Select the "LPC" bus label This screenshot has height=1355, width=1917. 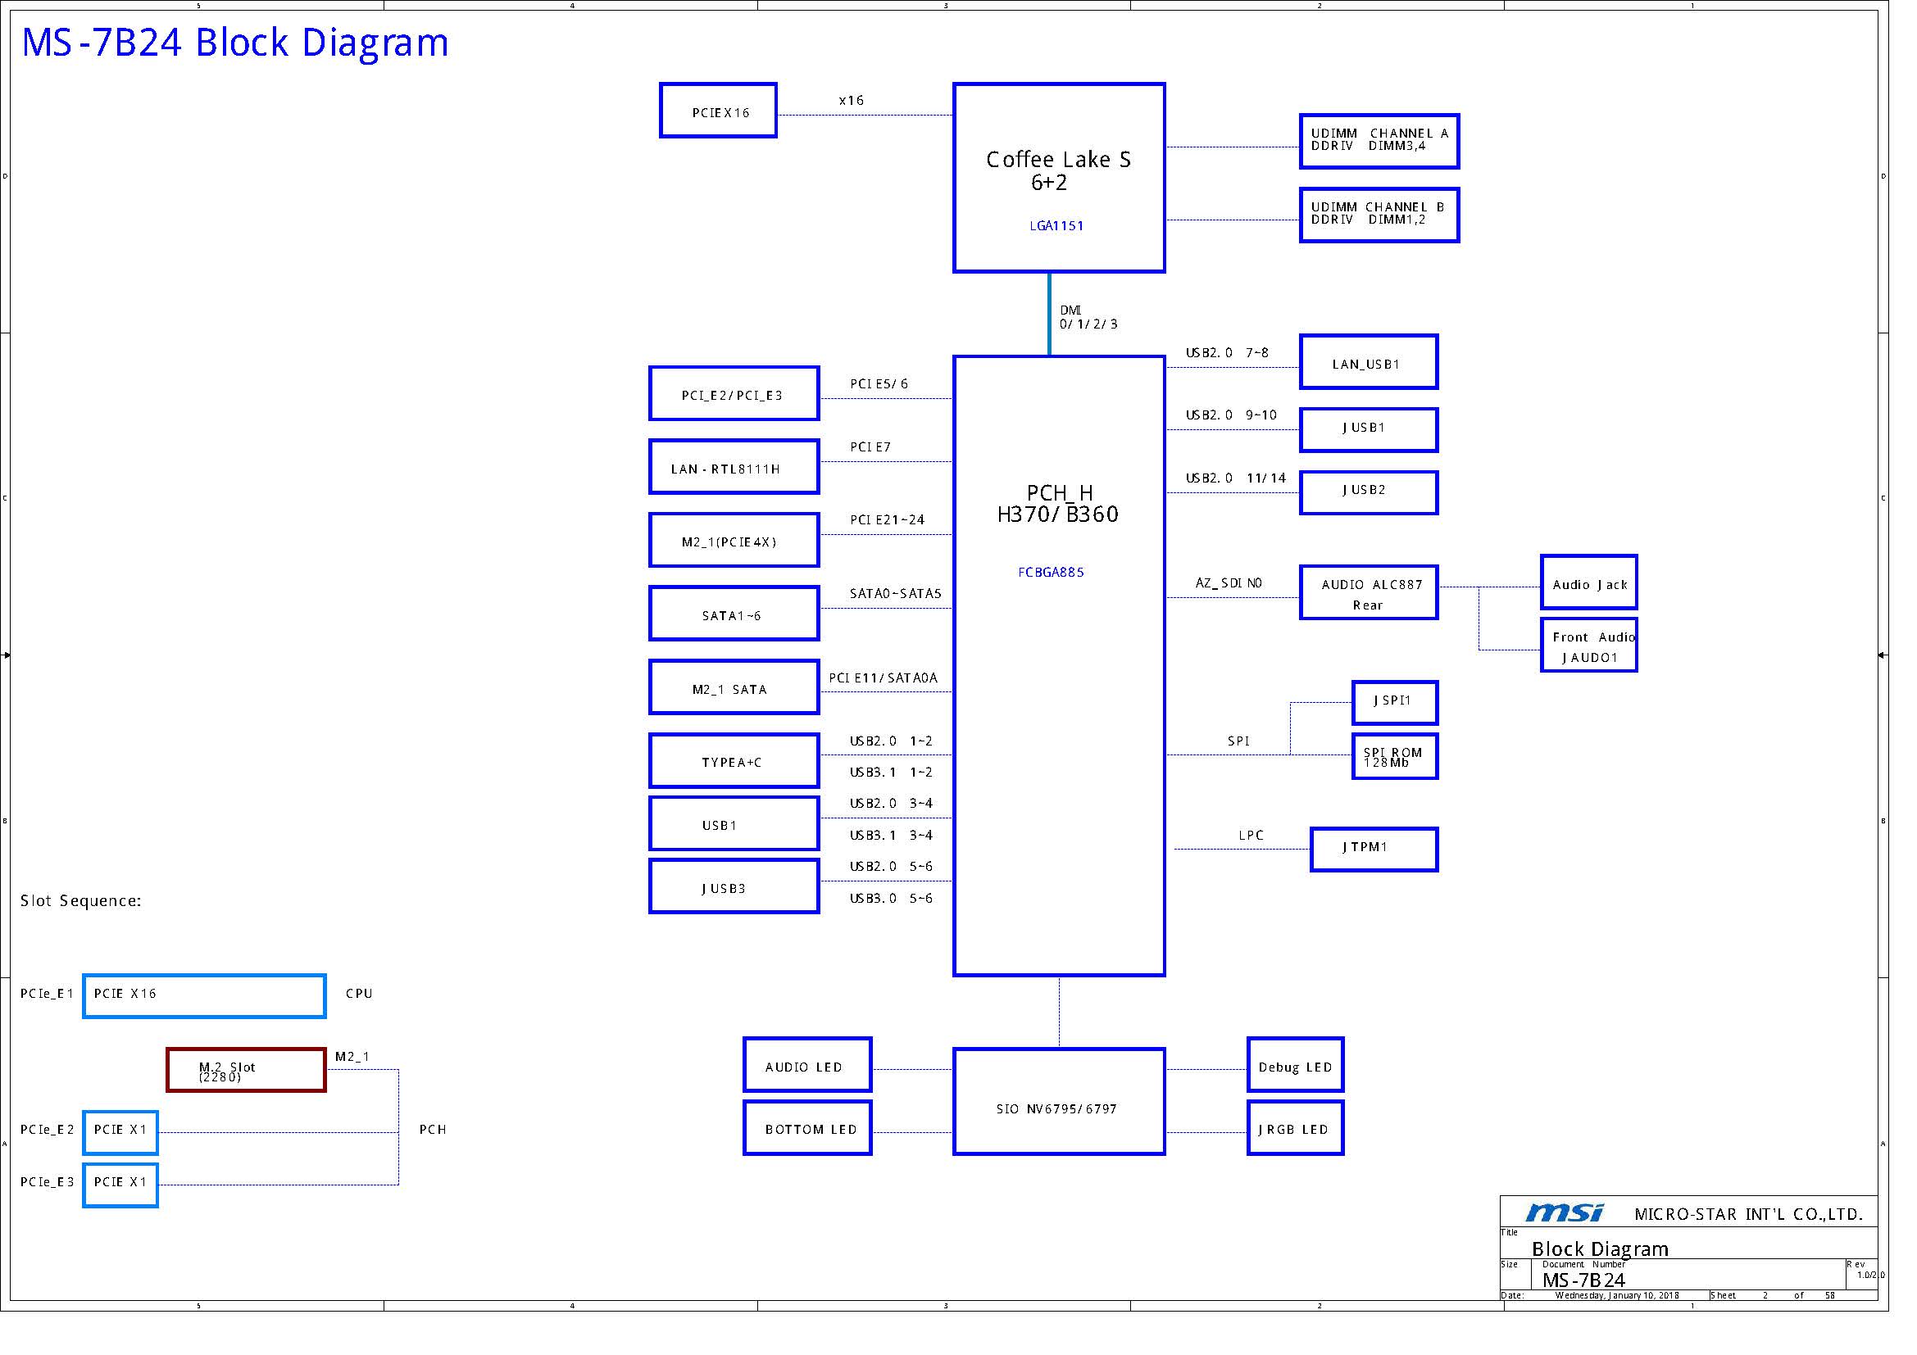[1251, 835]
